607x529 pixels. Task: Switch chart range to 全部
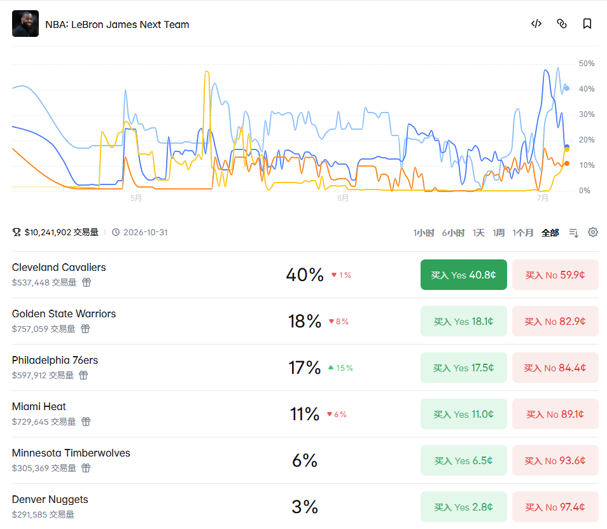550,233
